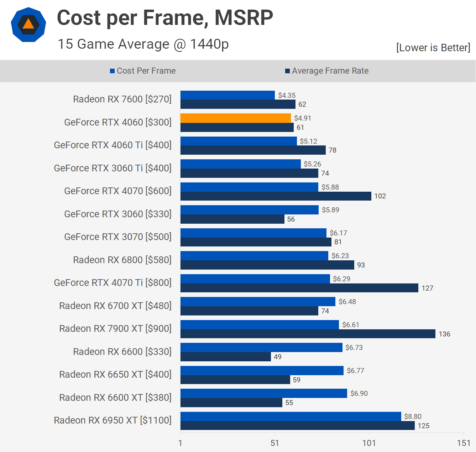Select the "GeForce RTX 4070 Ti [$800]" label
The width and height of the screenshot is (476, 452).
(113, 283)
